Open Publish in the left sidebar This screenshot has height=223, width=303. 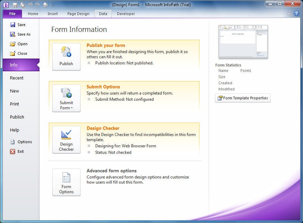click(21, 117)
